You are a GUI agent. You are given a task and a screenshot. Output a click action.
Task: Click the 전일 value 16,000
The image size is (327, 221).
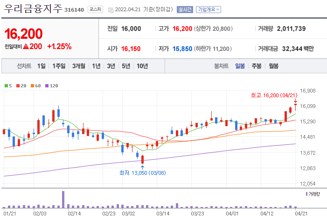[131, 29]
